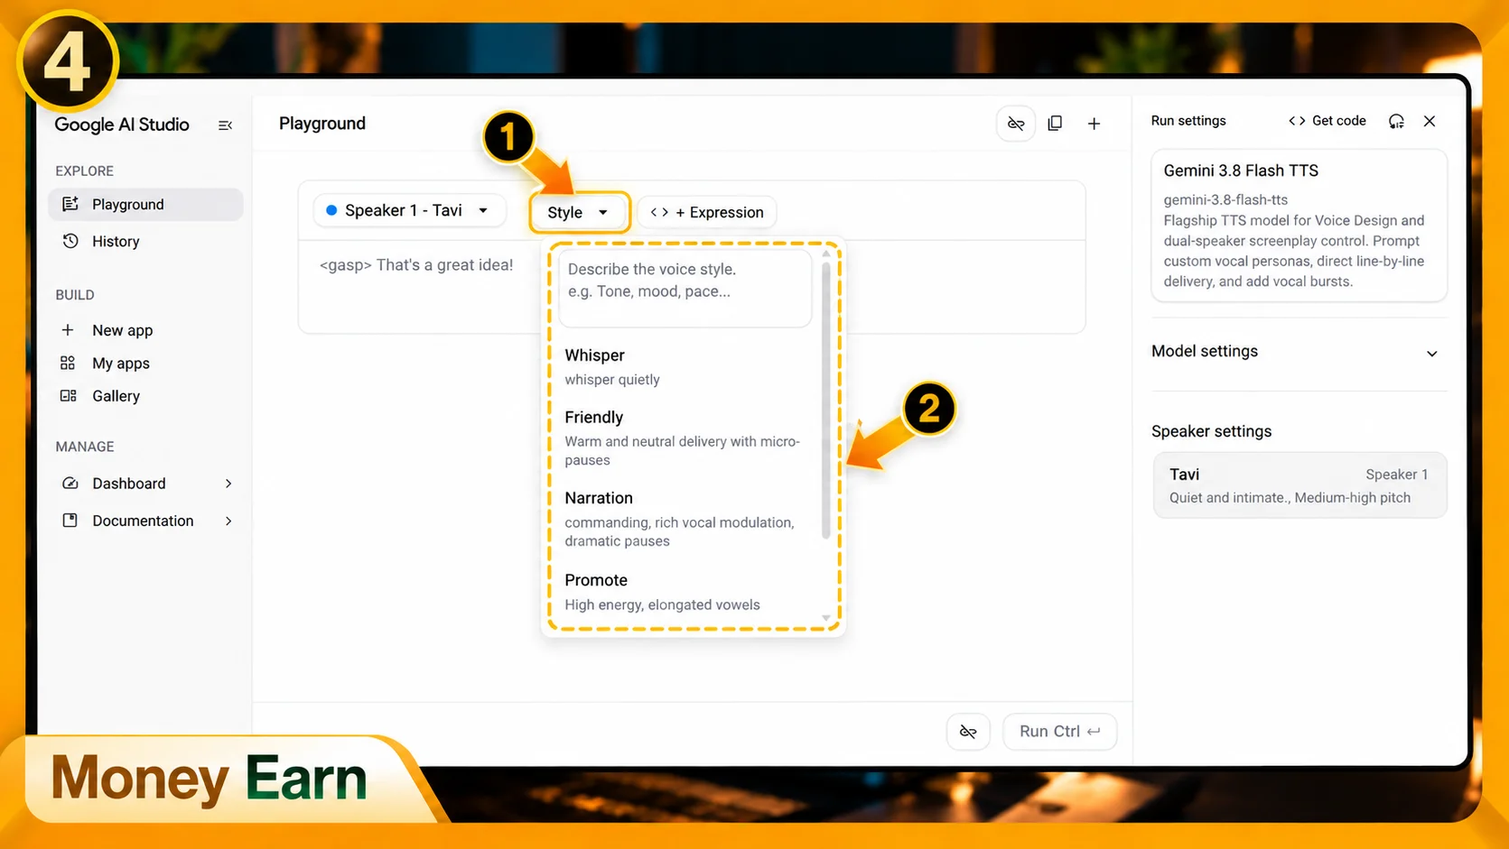Click the Run Ctrl button
This screenshot has height=849, width=1509.
click(x=1060, y=732)
